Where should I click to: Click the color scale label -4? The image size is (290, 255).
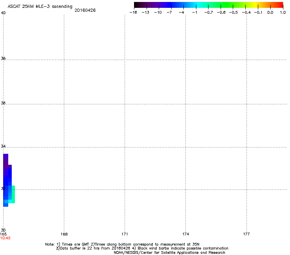181,13
